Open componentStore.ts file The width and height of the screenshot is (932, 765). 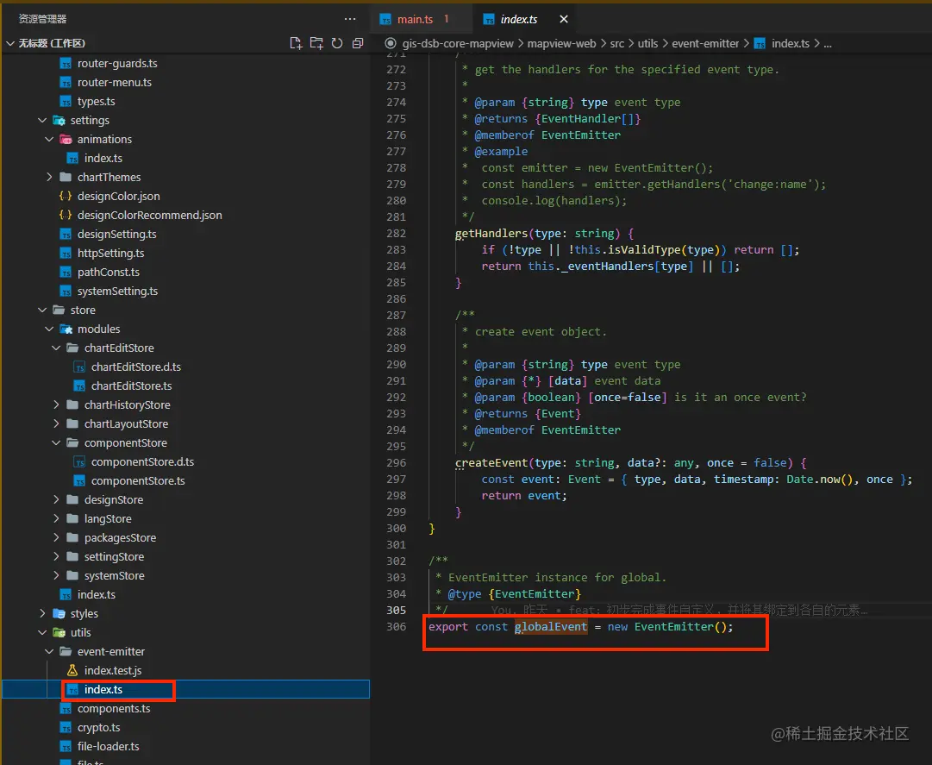(x=138, y=481)
